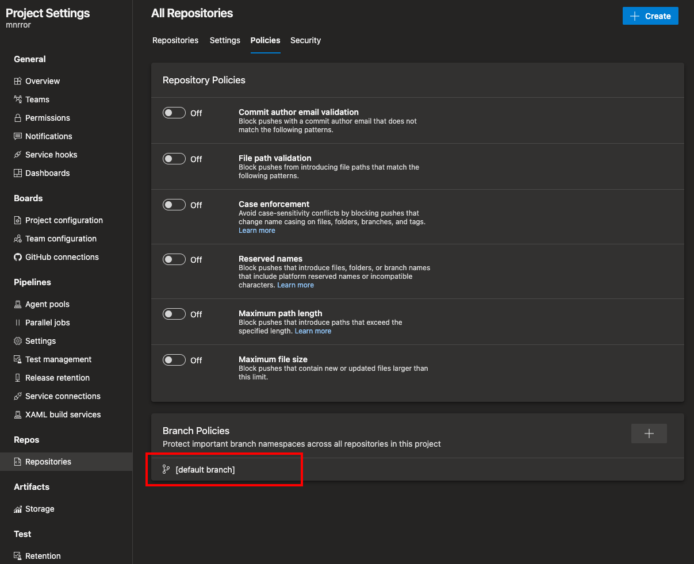Click the Notifications chat icon
This screenshot has height=564, width=694.
[x=18, y=136]
